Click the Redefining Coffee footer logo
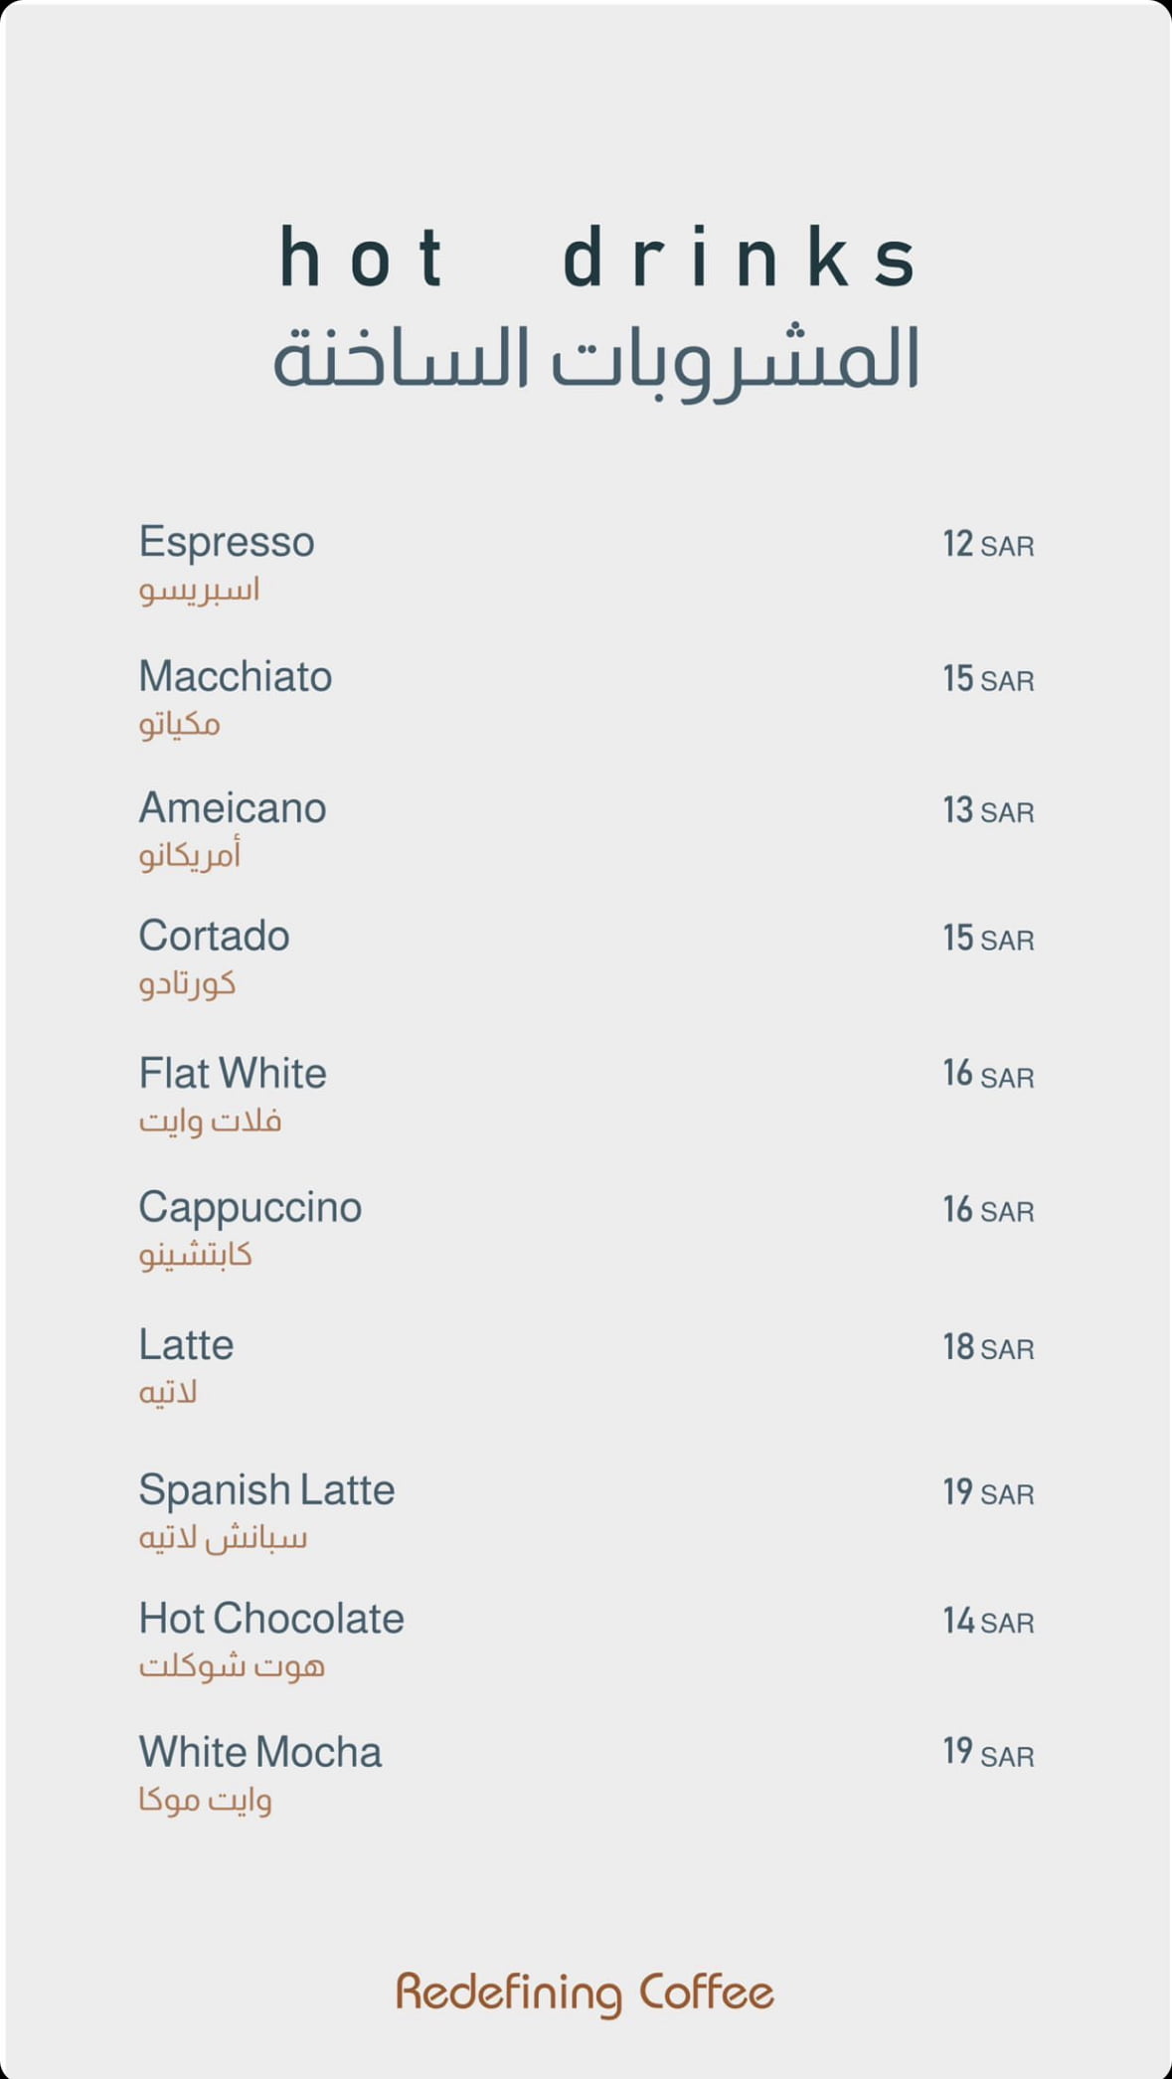 pos(586,1992)
